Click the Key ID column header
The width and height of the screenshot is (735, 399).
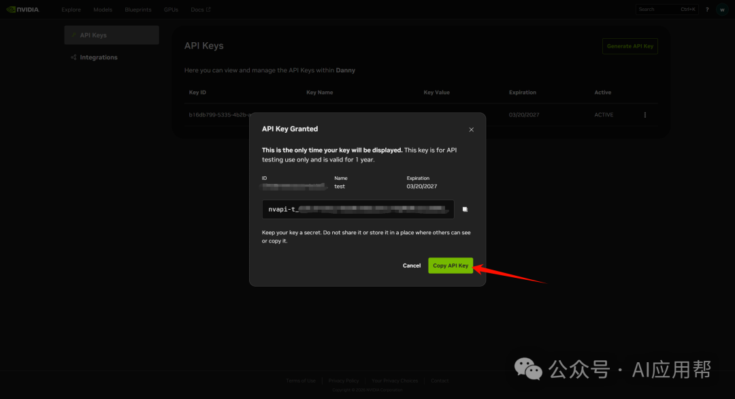197,93
